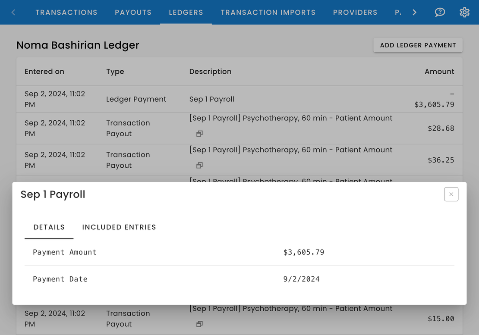Click the copy icon in the $28.68 row
The width and height of the screenshot is (479, 335).
pos(199,134)
